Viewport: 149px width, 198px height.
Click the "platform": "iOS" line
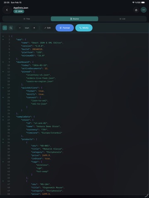(x=32, y=52)
